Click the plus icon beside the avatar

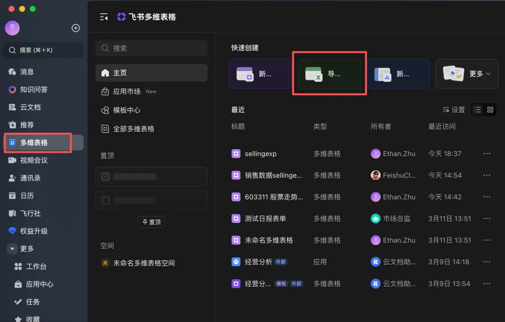click(x=76, y=28)
